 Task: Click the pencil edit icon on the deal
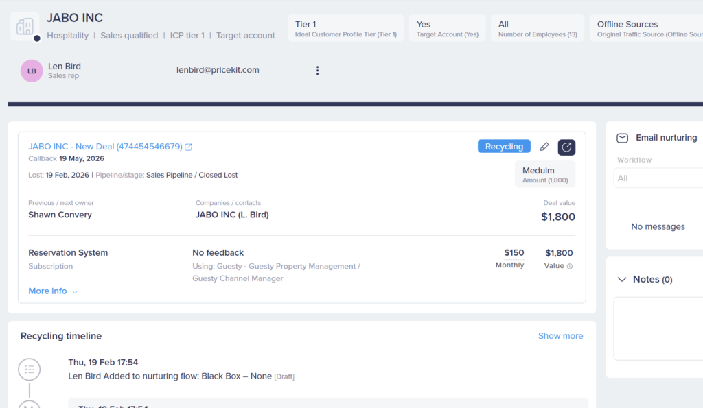point(544,147)
